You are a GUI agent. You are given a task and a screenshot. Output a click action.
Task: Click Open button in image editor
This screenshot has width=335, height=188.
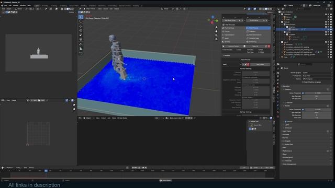point(41,100)
